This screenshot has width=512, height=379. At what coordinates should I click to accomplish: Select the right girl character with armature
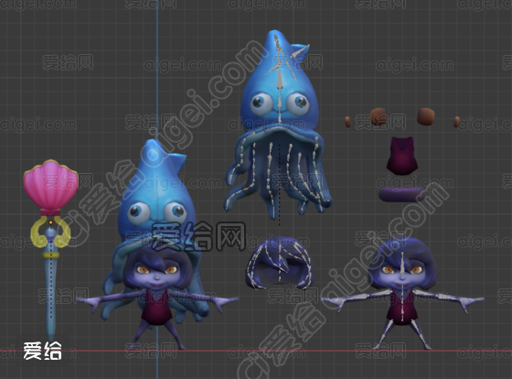tap(402, 293)
